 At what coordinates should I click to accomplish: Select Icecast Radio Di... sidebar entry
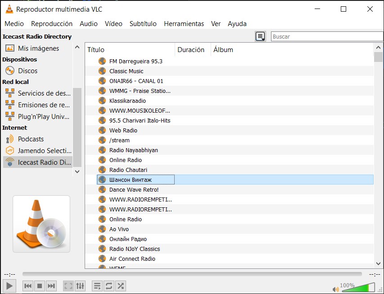click(x=37, y=162)
